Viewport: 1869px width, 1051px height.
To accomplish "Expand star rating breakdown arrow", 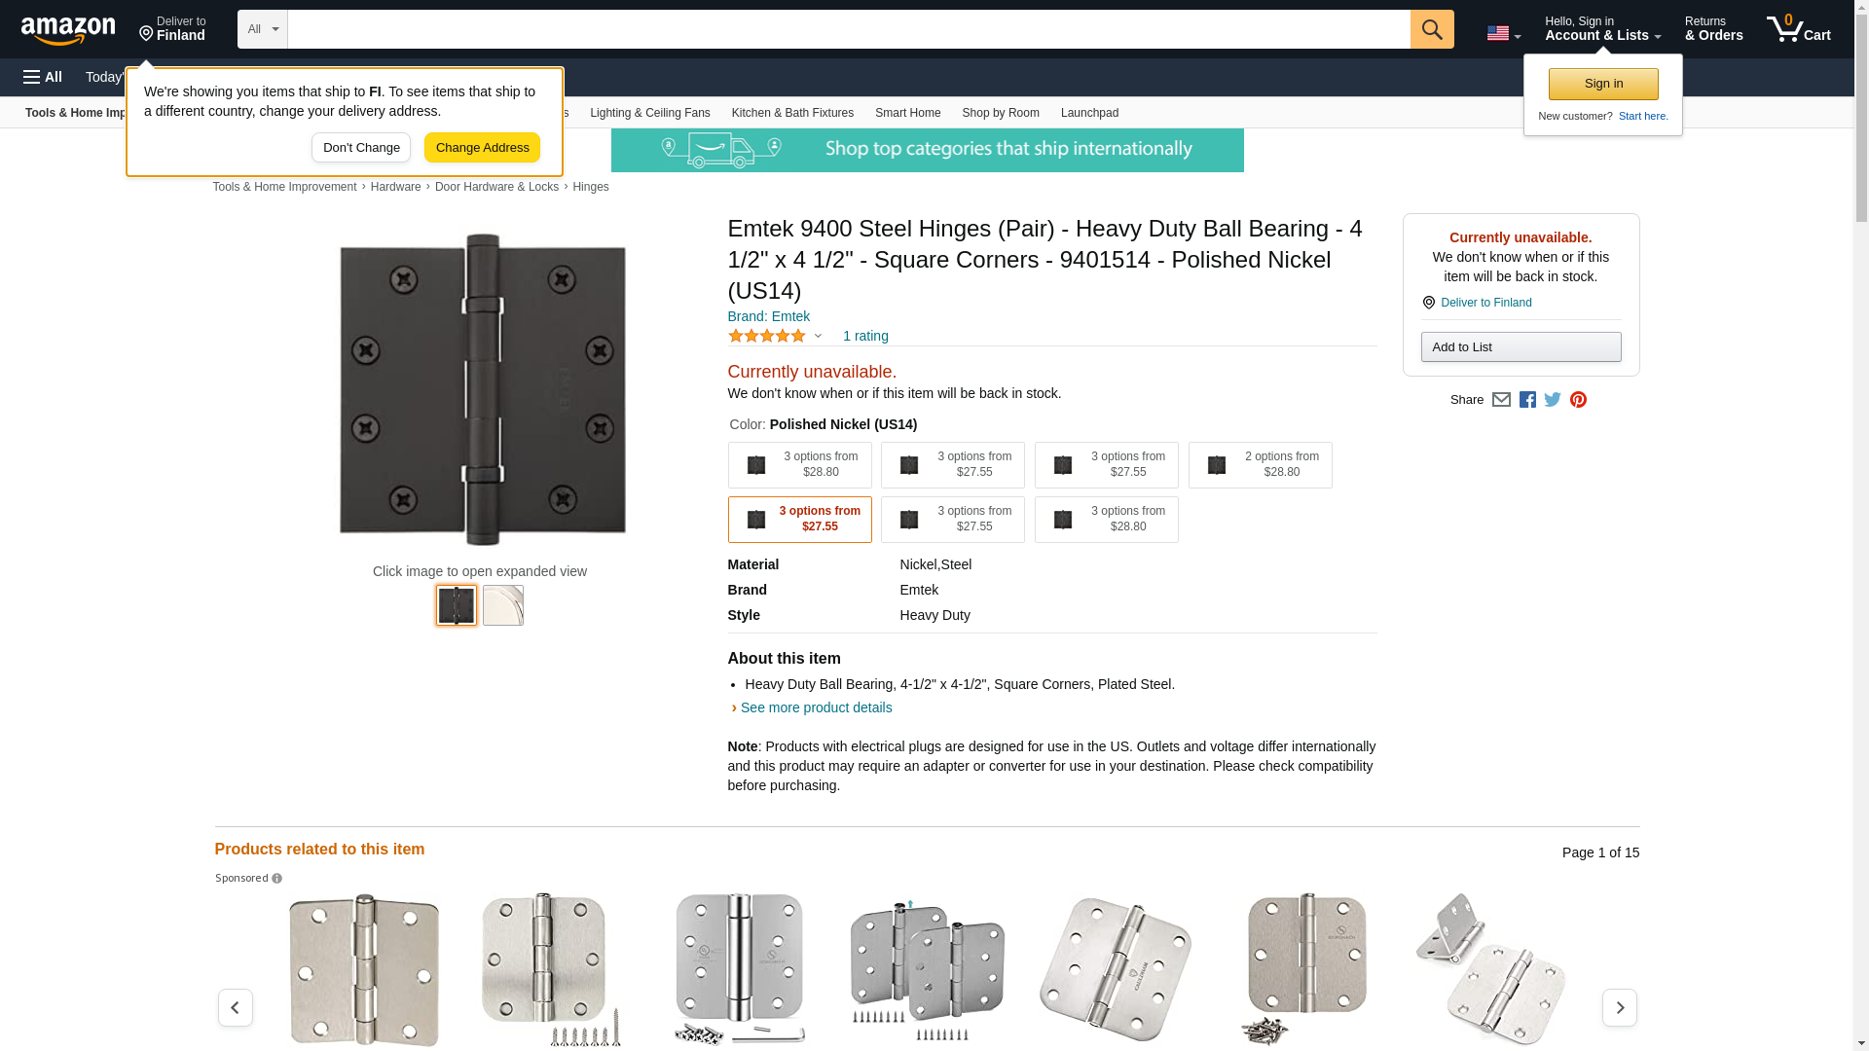I will click(x=818, y=336).
